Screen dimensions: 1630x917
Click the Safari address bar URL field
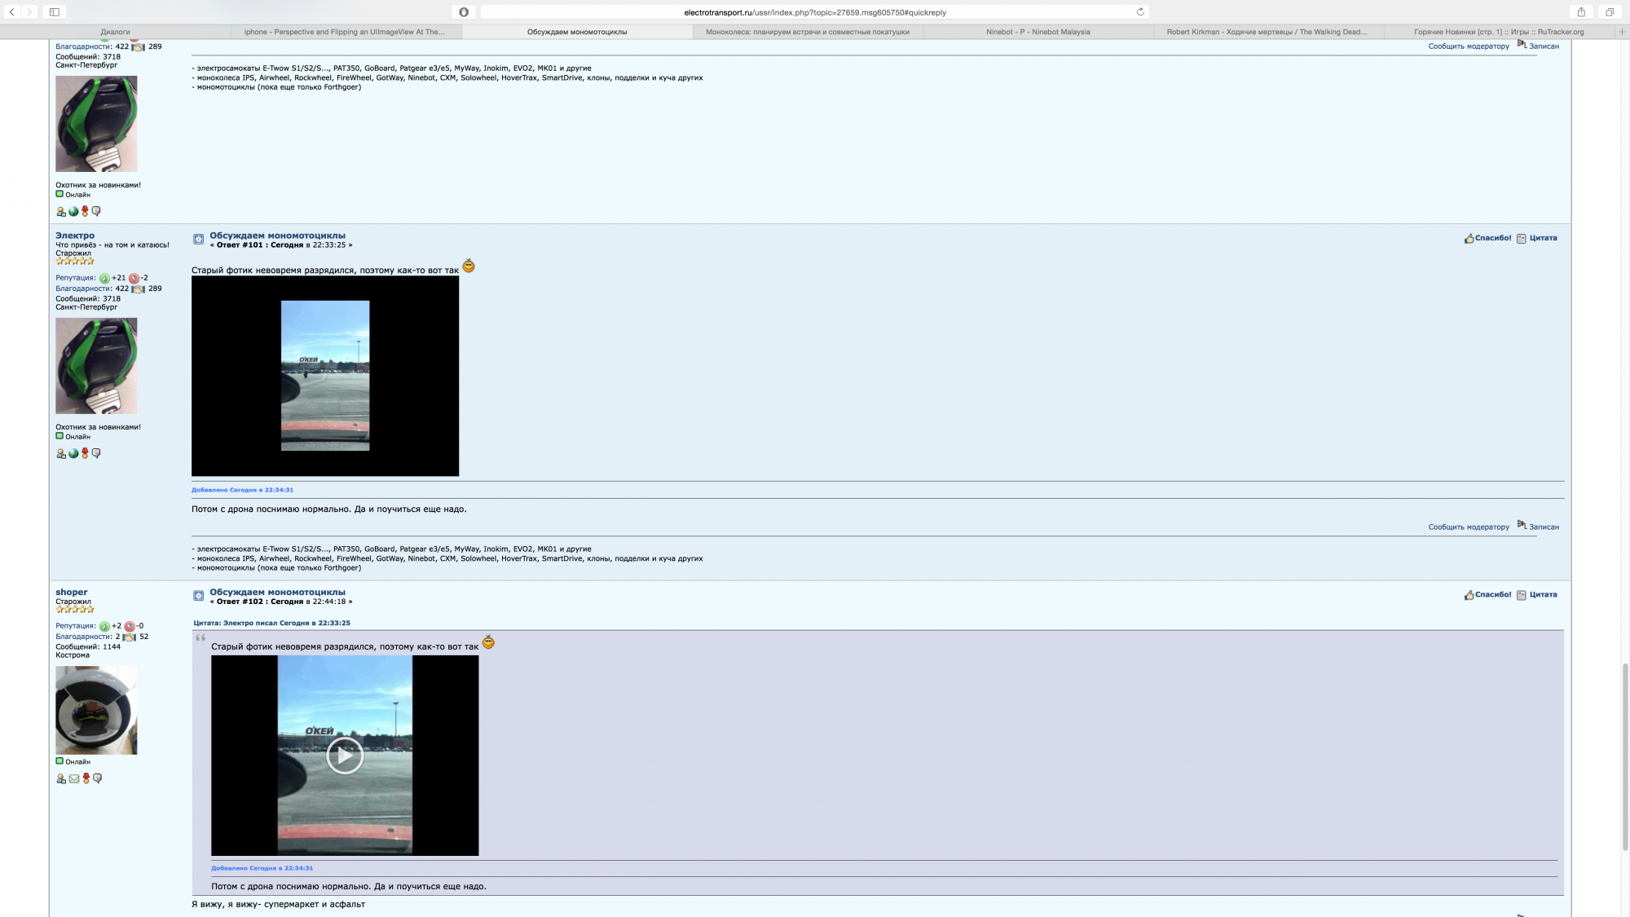[815, 12]
